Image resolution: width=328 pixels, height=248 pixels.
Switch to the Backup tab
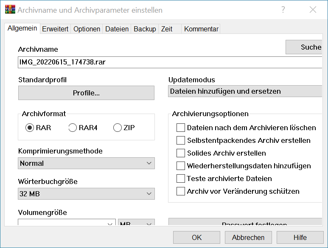[x=145, y=29]
